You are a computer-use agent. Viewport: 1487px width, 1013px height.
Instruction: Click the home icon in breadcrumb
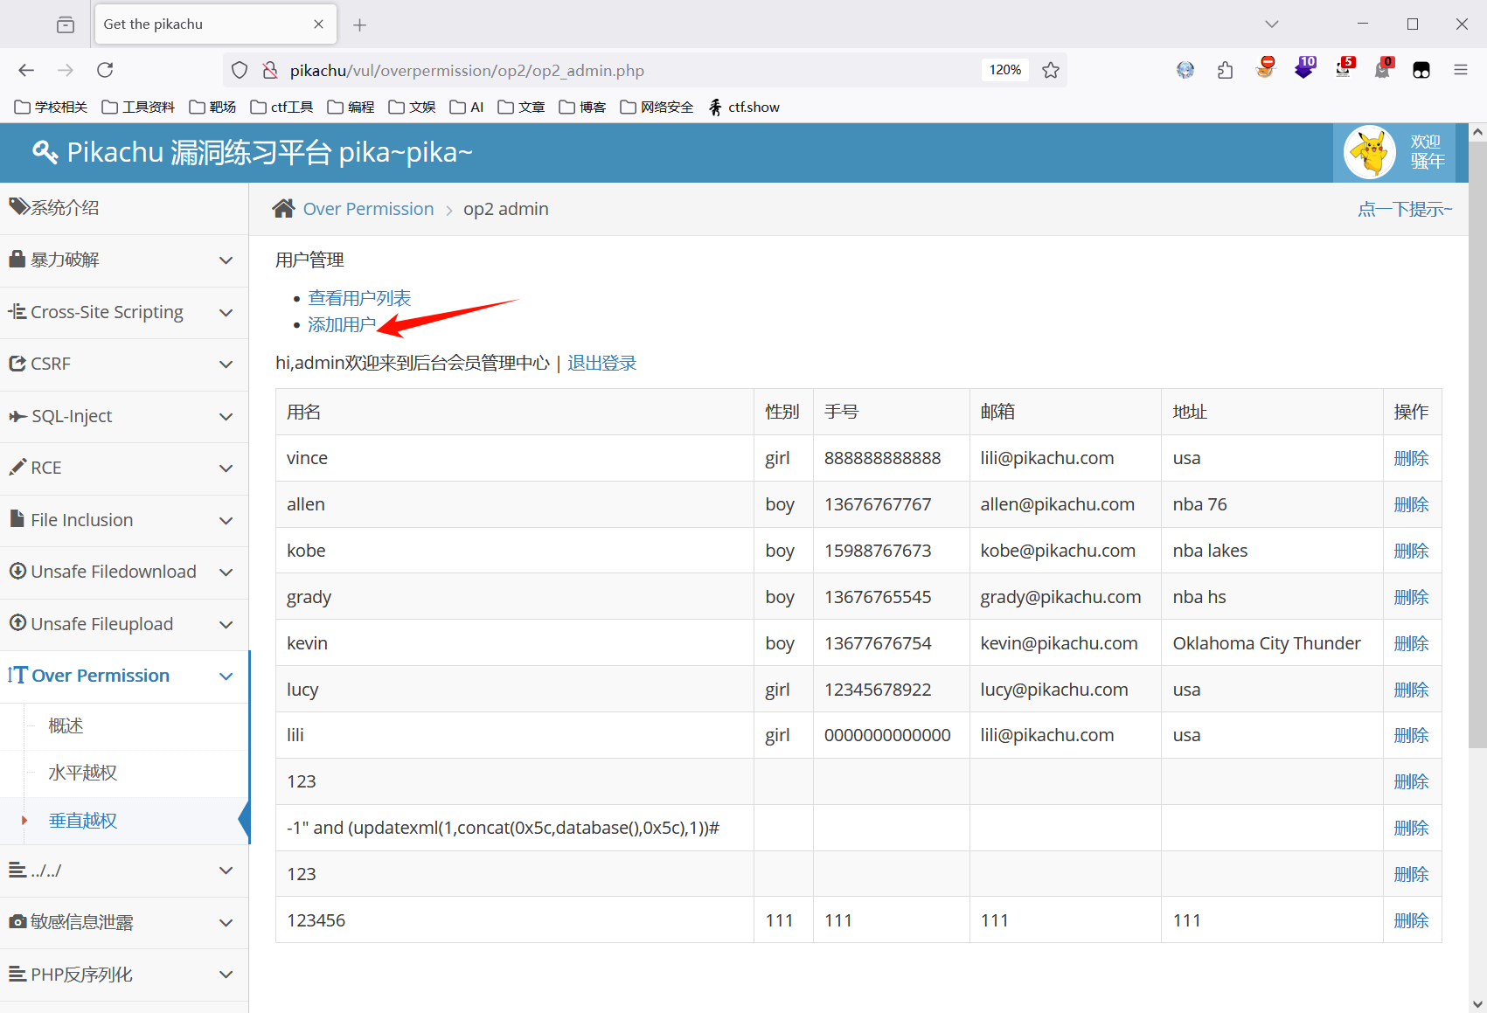tap(283, 208)
